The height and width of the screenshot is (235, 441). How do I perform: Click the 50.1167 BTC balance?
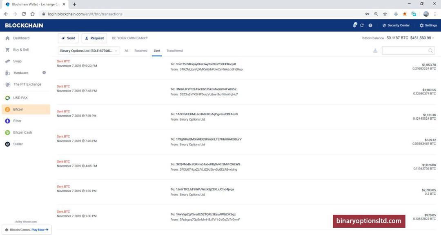(x=397, y=38)
